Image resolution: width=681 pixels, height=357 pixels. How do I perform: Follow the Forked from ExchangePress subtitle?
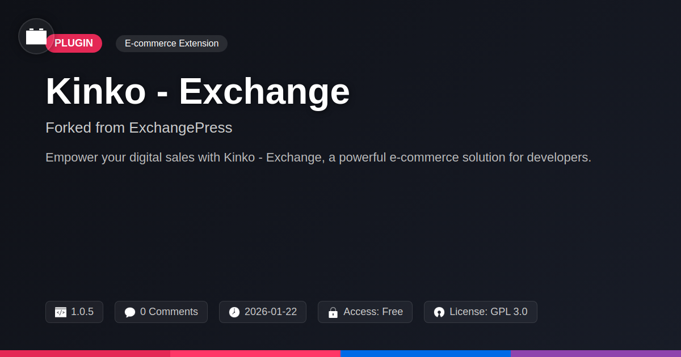pyautogui.click(x=138, y=127)
